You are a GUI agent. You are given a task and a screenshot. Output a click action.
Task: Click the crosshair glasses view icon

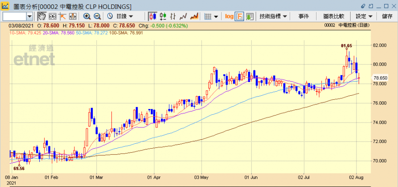[52, 16]
